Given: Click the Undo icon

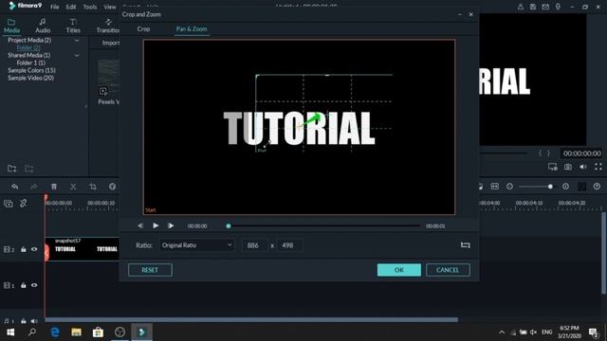Looking at the screenshot, I should pyautogui.click(x=15, y=187).
